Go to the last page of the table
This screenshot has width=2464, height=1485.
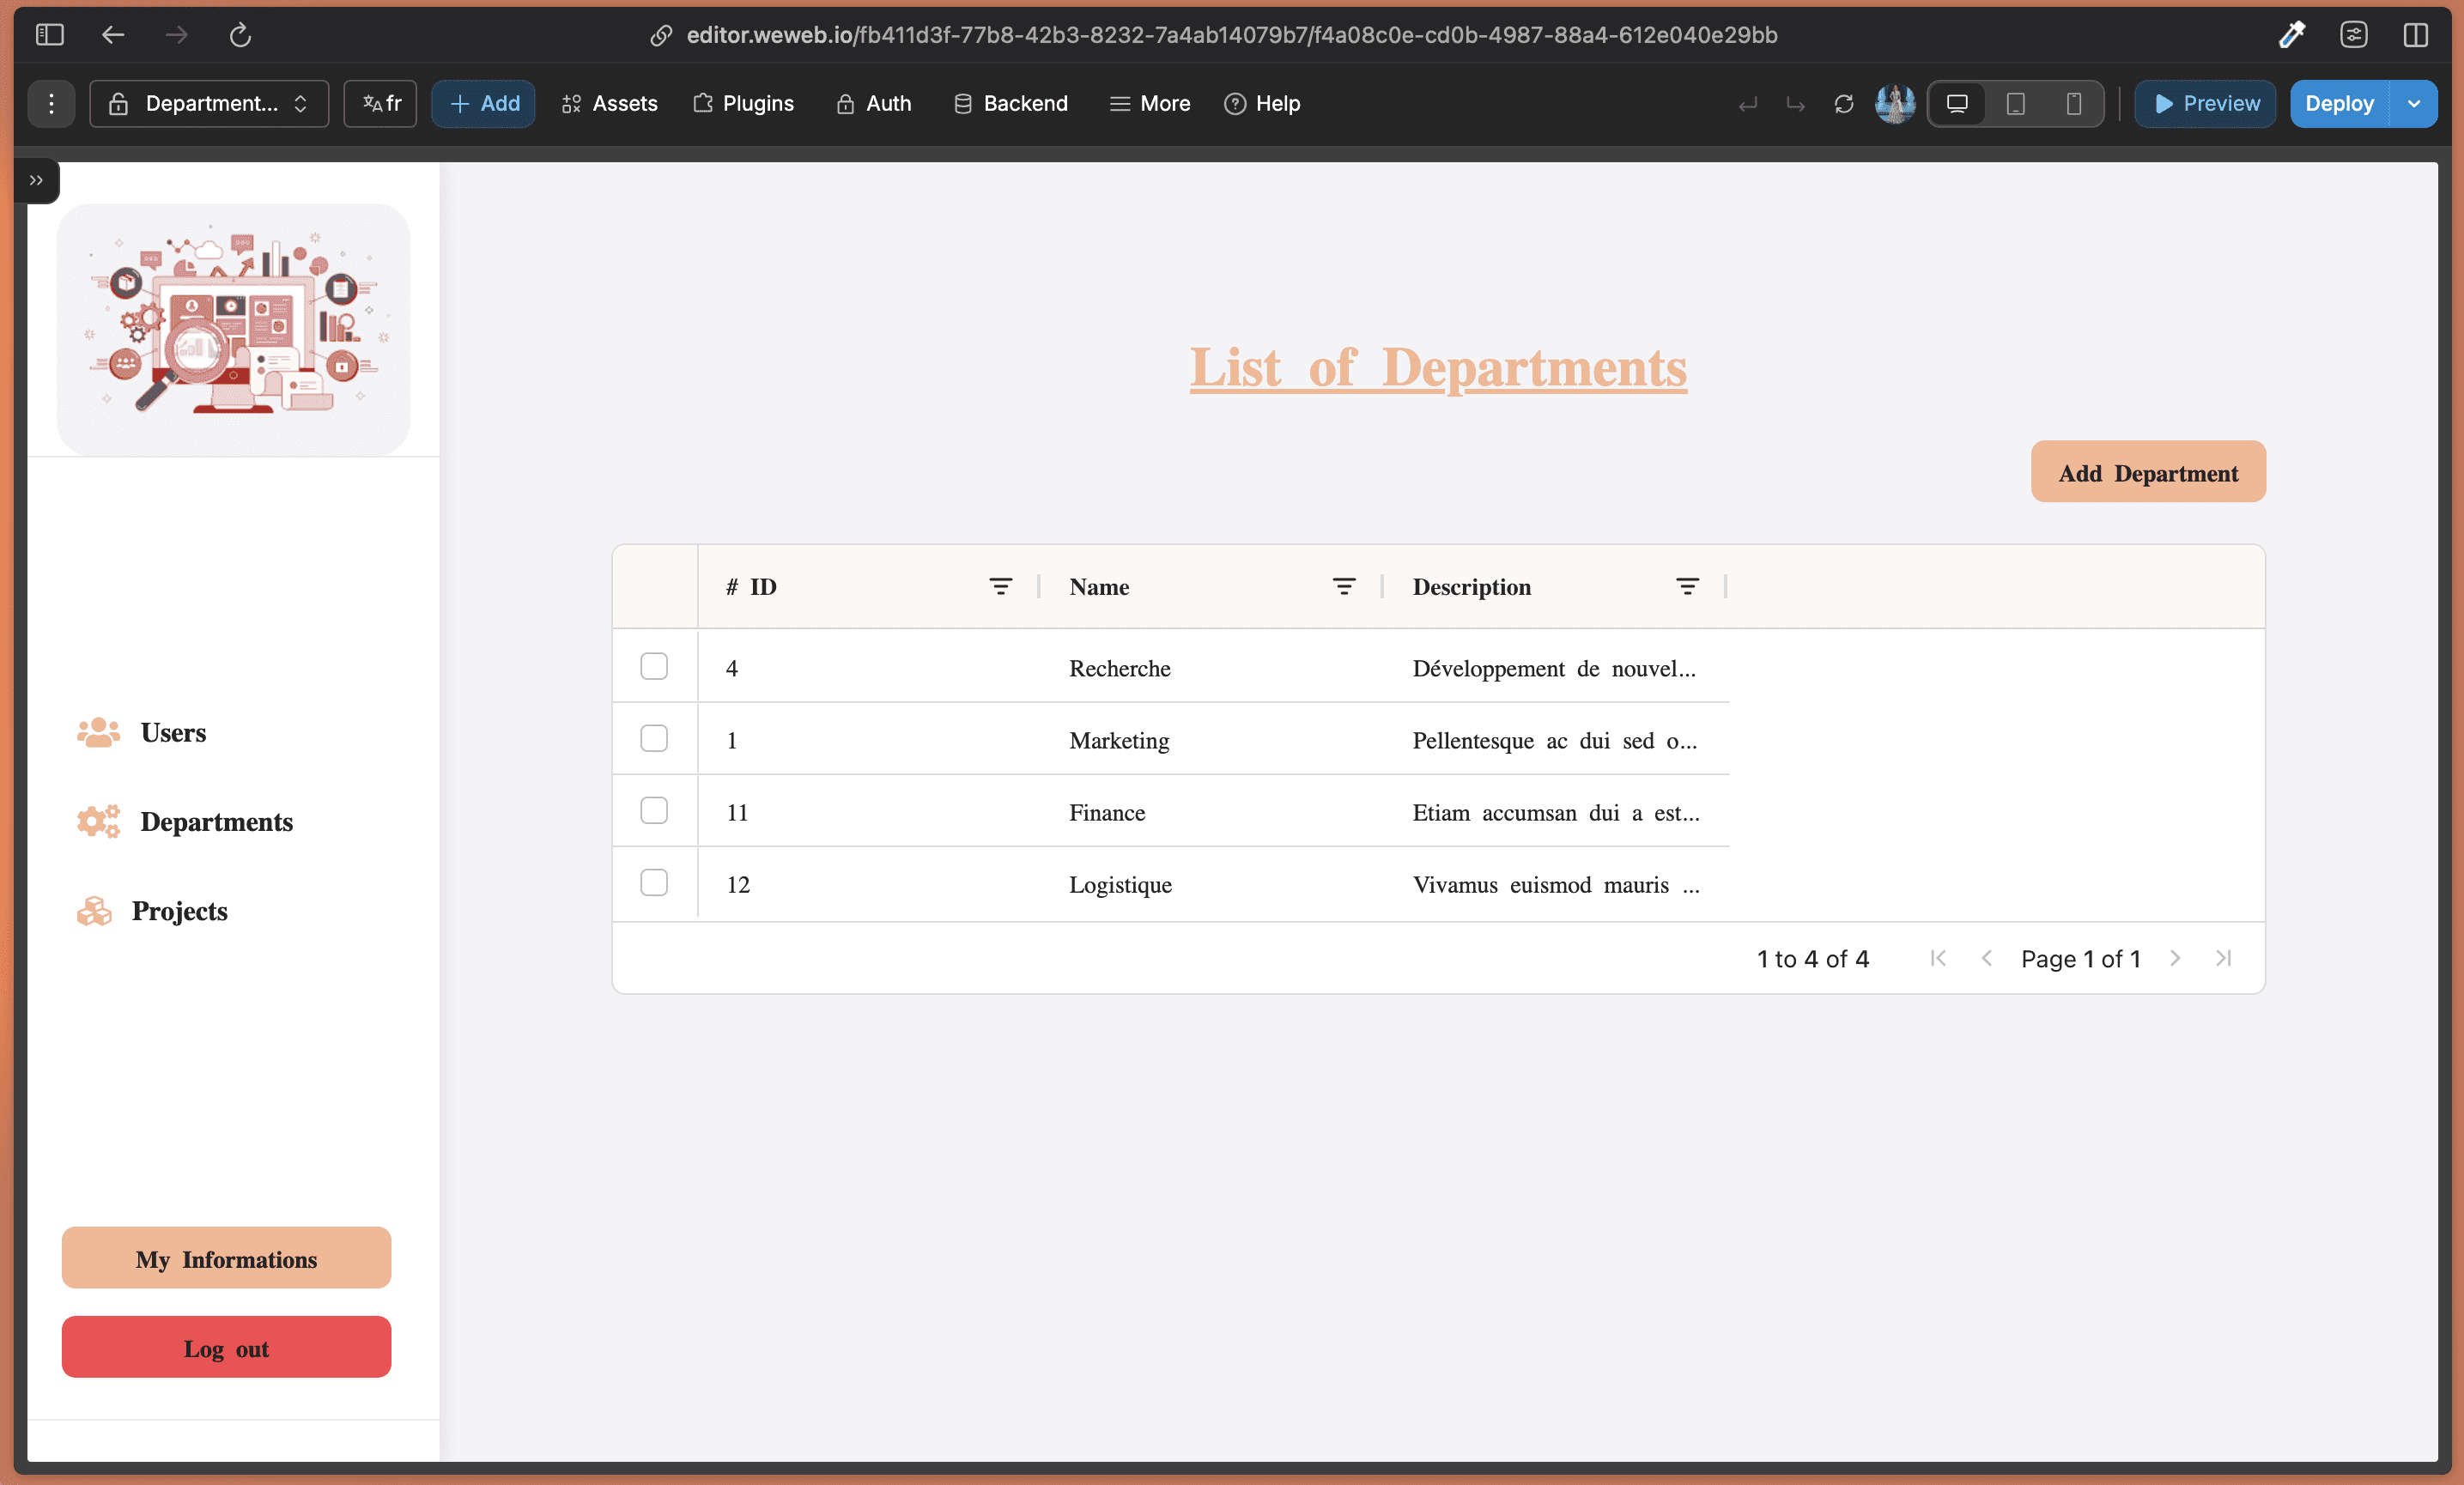point(2223,958)
